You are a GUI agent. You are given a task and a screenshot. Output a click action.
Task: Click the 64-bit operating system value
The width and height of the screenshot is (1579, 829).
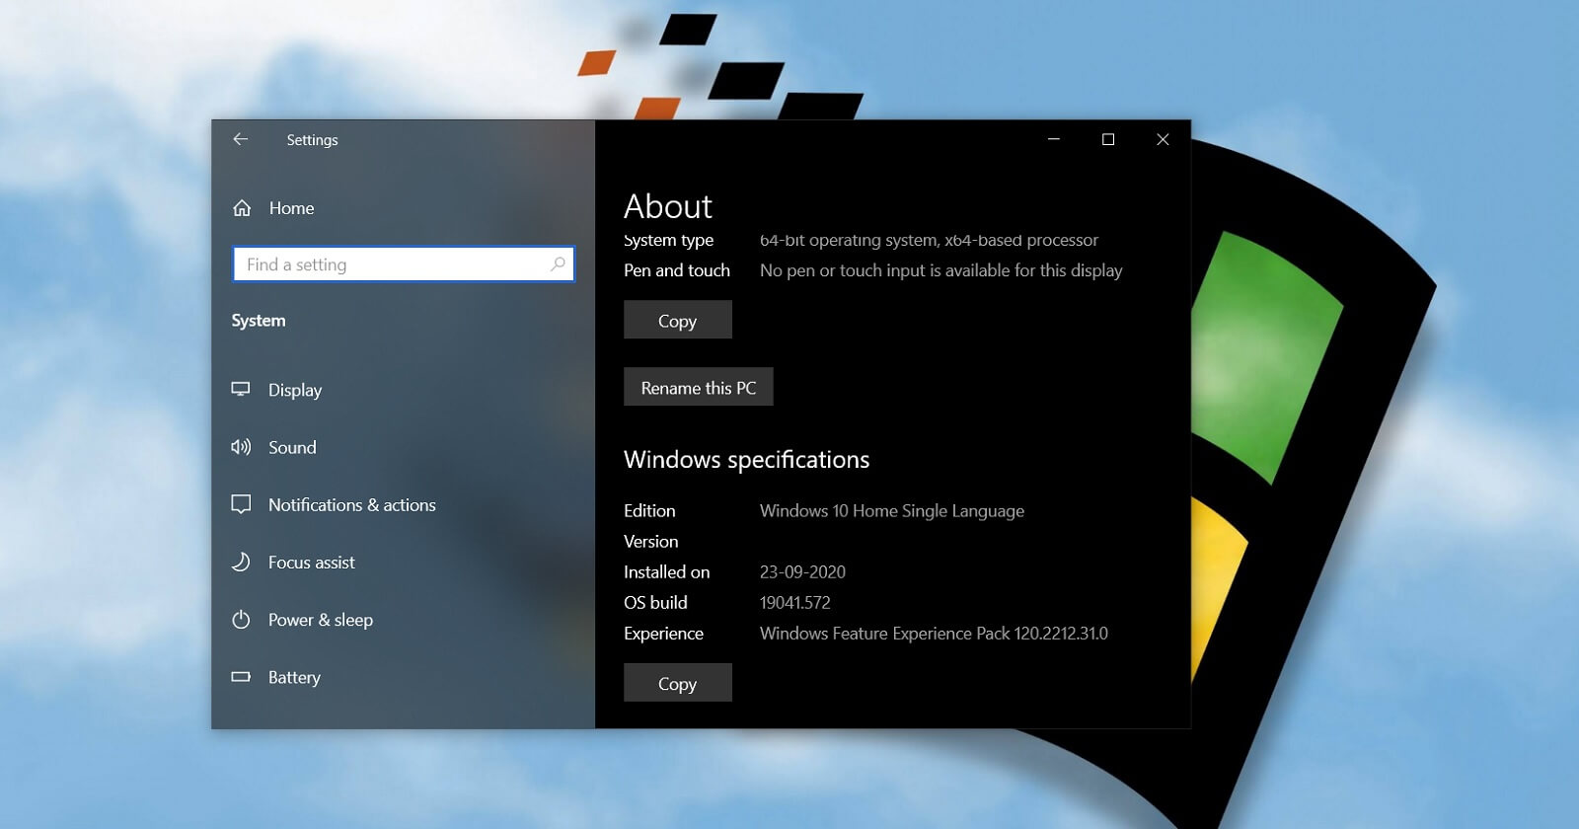929,240
